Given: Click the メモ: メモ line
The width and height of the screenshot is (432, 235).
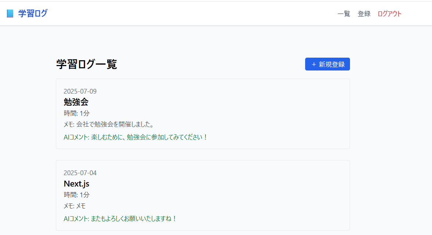Looking at the screenshot, I should [75, 206].
